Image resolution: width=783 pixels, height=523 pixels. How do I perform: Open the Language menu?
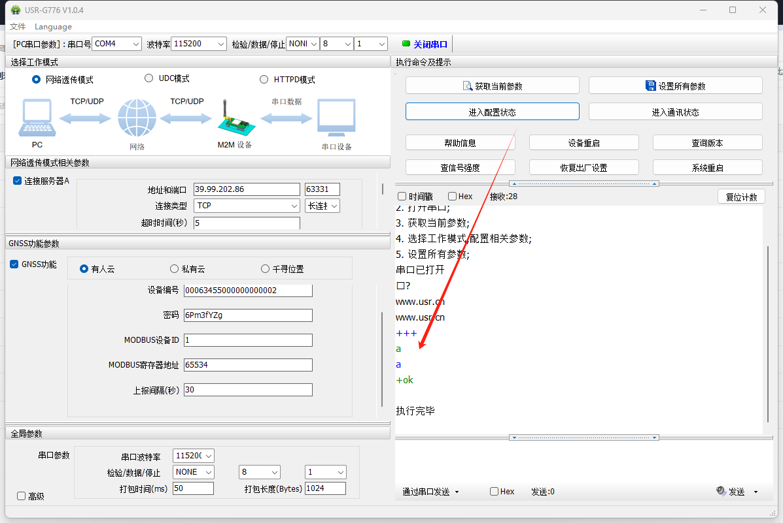click(x=53, y=27)
